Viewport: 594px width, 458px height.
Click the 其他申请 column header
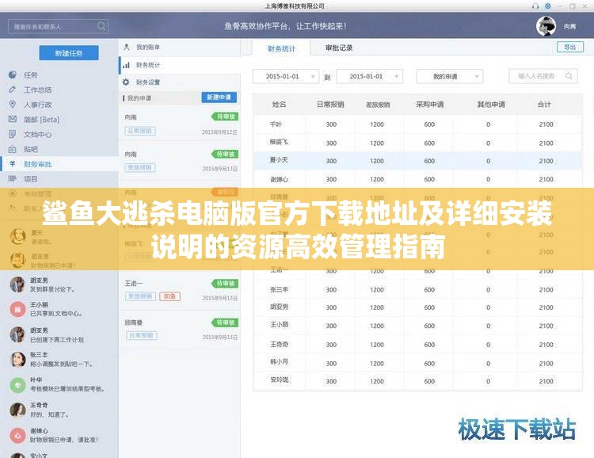point(491,105)
